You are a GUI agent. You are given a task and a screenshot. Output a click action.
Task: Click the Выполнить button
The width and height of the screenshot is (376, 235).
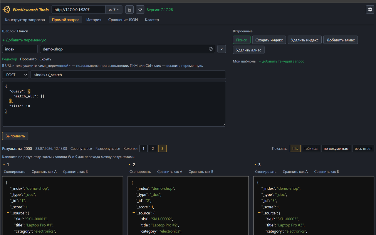(15, 136)
